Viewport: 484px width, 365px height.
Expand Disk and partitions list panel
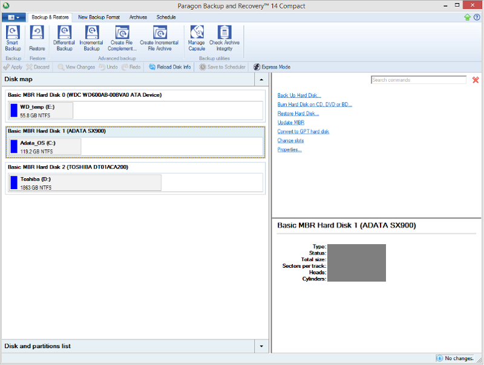click(261, 346)
